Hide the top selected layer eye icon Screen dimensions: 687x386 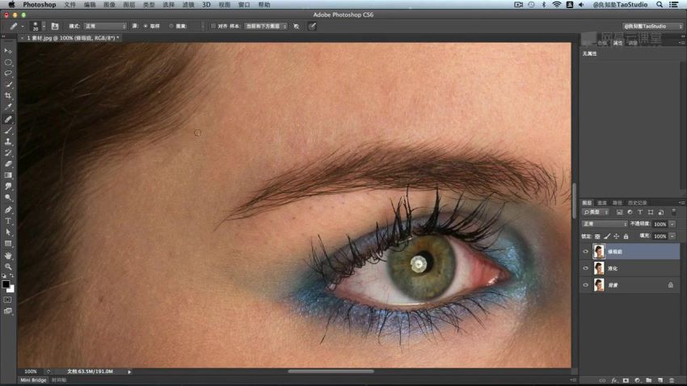[586, 252]
